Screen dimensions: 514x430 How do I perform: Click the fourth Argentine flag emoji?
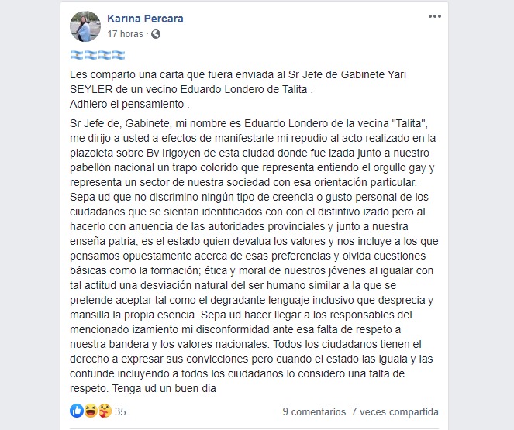(119, 55)
